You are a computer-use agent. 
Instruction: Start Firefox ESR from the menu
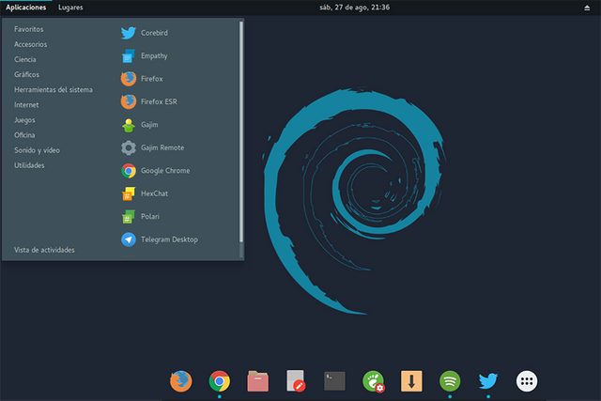(160, 101)
